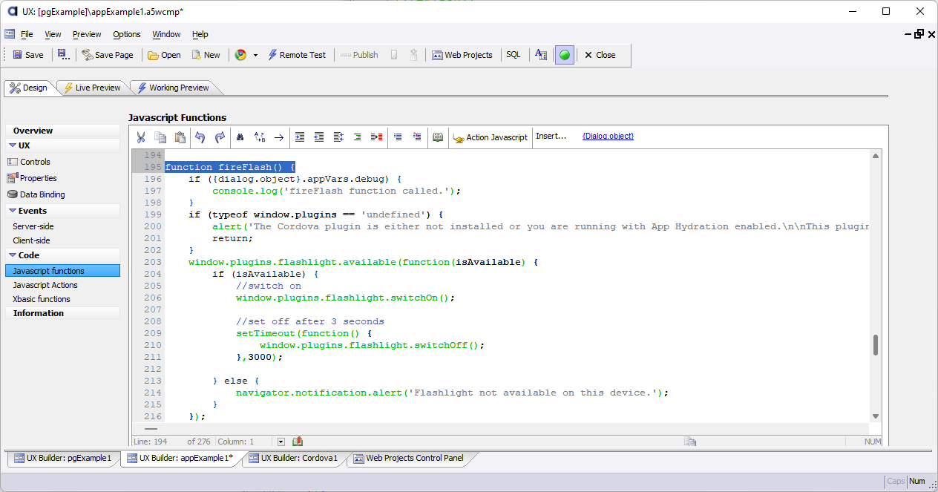Viewport: 938px width, 492px height.
Task: Click the {Dialog.object} link
Action: point(608,137)
